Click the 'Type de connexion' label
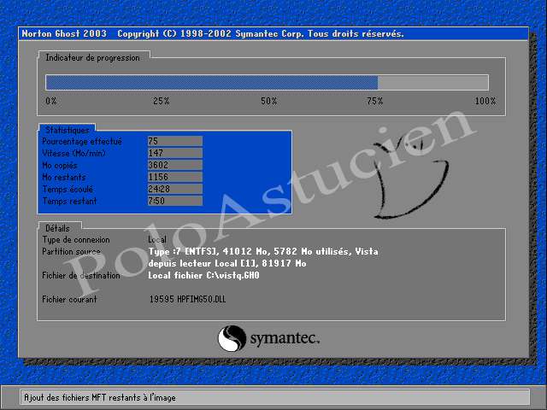Viewport: 547px width, 410px height. click(76, 240)
